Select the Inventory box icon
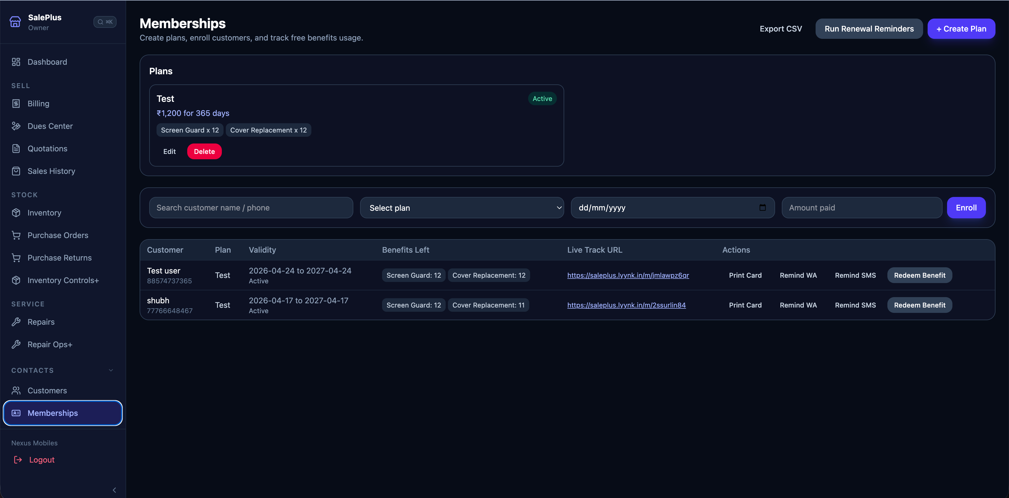 16,213
